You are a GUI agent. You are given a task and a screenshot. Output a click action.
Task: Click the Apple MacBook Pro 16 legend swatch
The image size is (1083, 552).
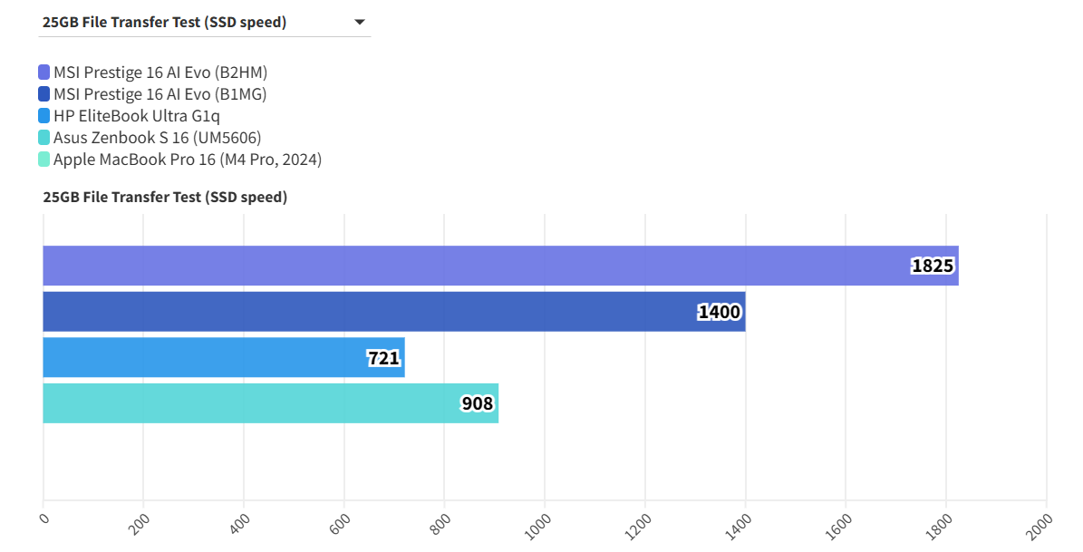44,160
